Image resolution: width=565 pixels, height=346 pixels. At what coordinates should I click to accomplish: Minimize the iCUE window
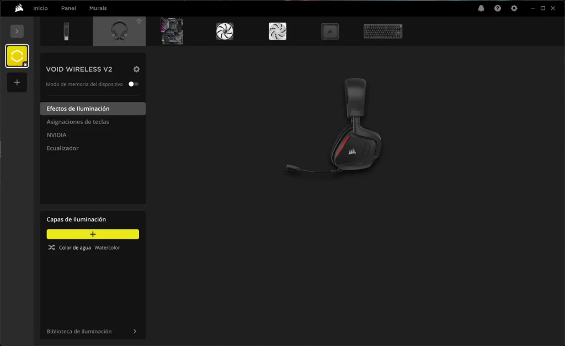coord(532,8)
